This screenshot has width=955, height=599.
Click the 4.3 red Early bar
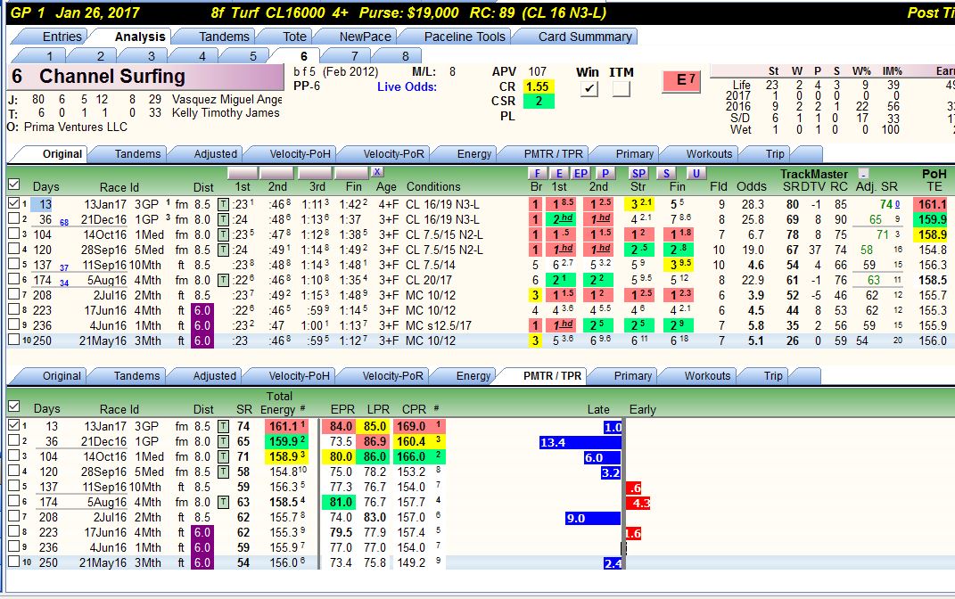pyautogui.click(x=638, y=503)
